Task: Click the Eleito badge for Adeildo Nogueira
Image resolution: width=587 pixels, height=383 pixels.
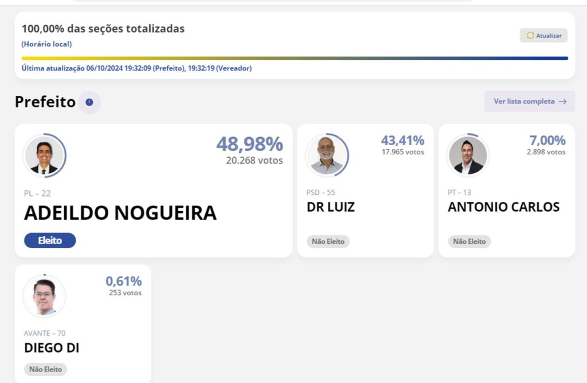Action: click(x=50, y=240)
